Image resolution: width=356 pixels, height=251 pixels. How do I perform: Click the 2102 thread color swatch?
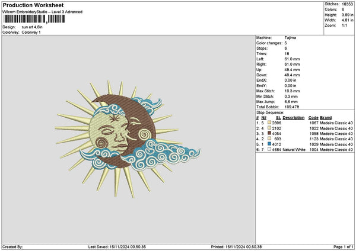270,128
